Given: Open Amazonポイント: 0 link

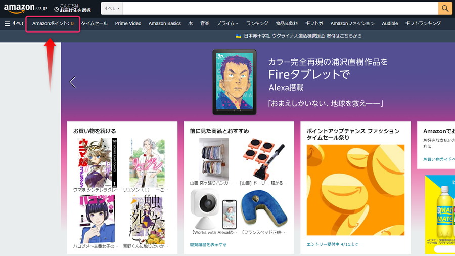Looking at the screenshot, I should click(53, 23).
